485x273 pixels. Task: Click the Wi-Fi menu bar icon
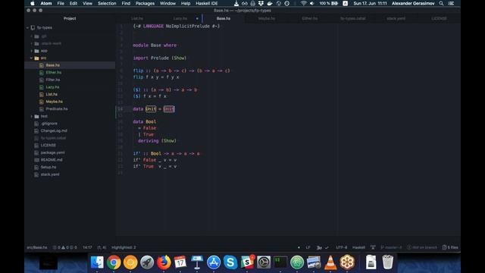(303, 3)
